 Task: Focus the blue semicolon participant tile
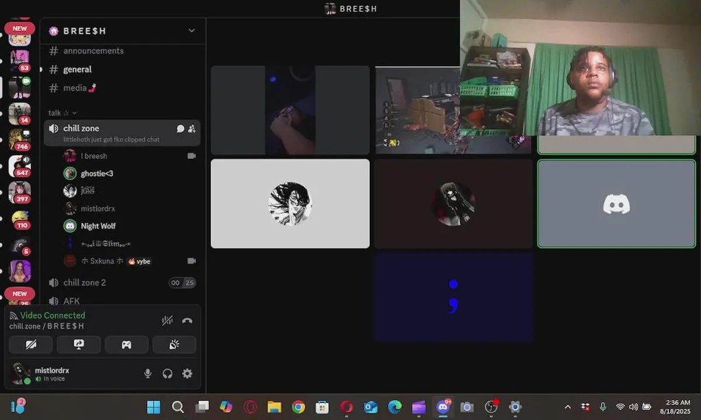[x=453, y=296]
